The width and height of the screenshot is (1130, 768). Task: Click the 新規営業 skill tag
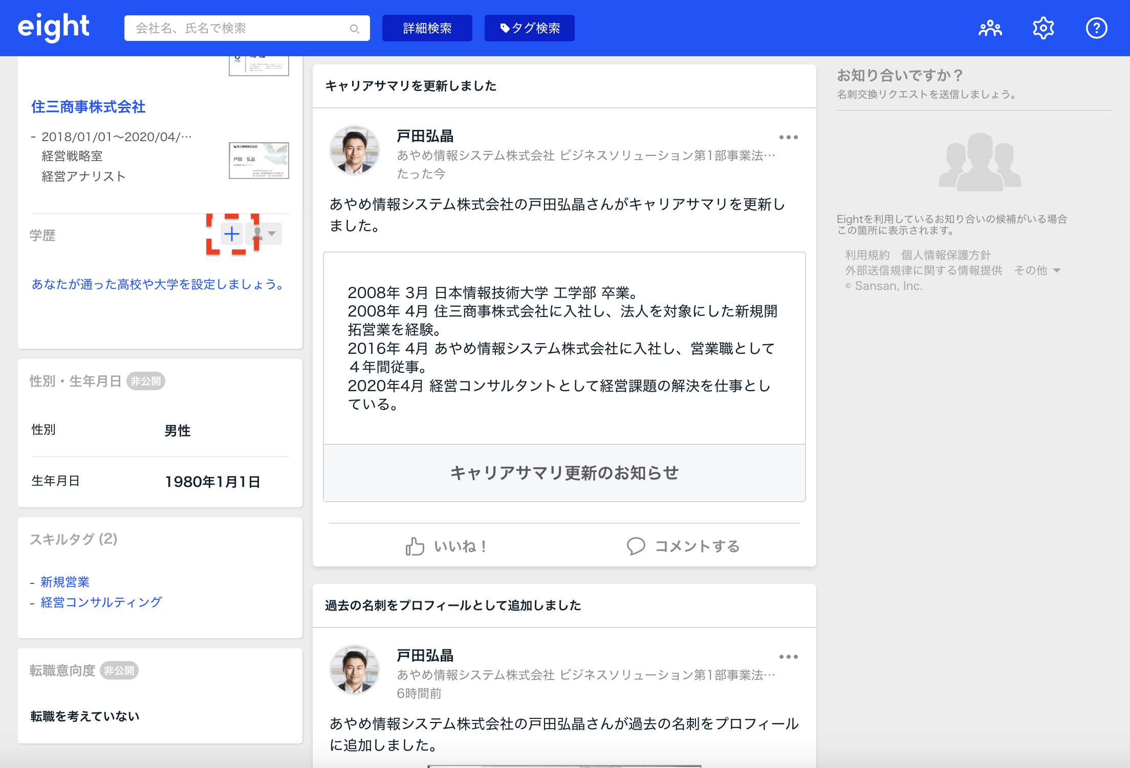click(x=65, y=582)
